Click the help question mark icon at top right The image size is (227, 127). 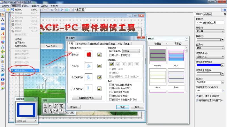(224, 10)
